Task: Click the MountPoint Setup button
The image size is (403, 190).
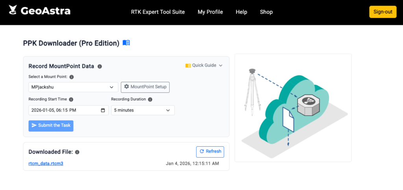Action: [145, 87]
